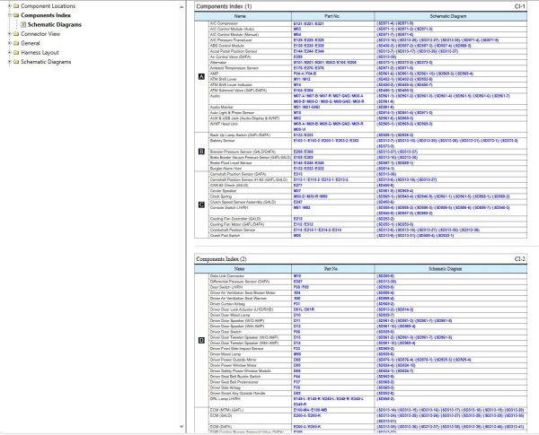Expand the General tree node

click(10, 43)
